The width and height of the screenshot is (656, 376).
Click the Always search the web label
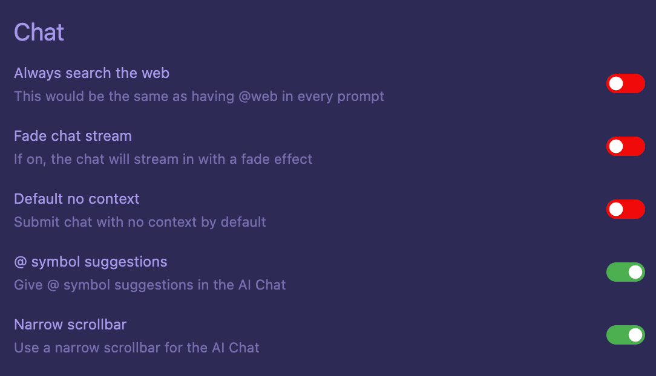coord(91,73)
